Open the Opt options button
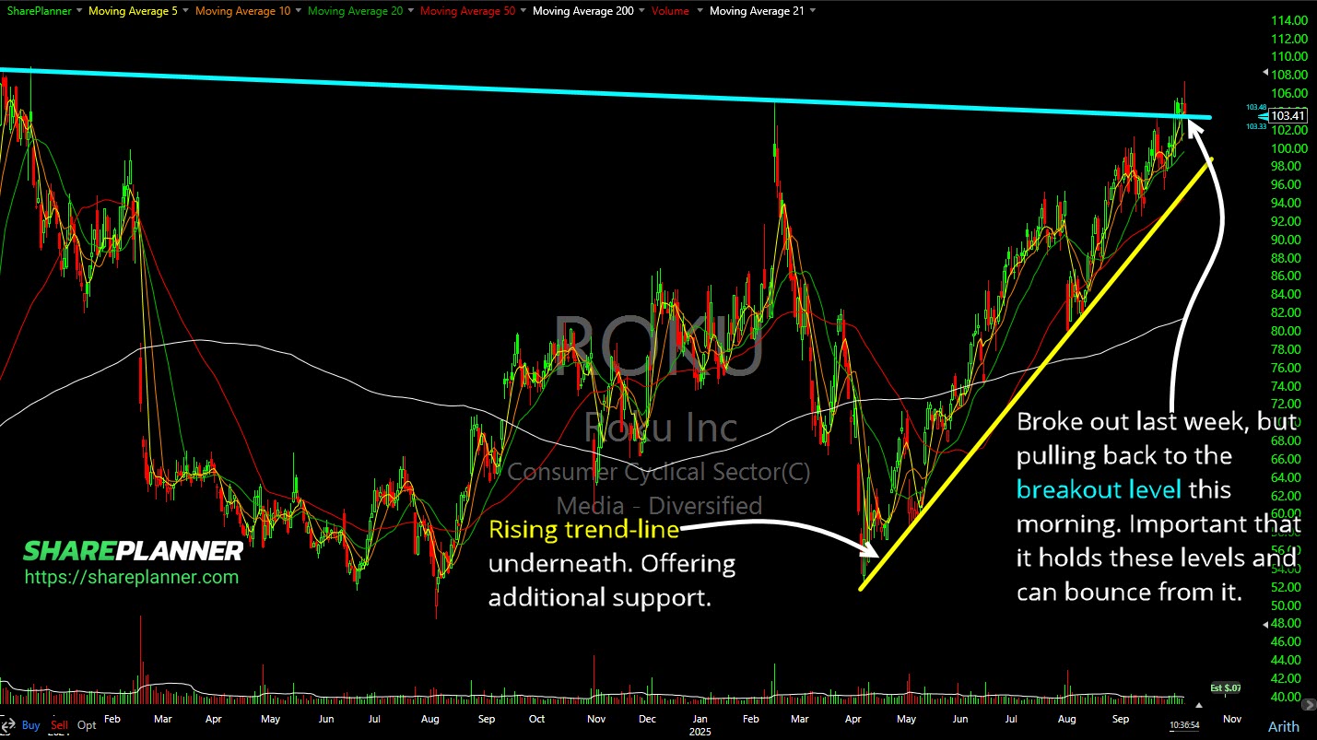1317x740 pixels. click(87, 725)
